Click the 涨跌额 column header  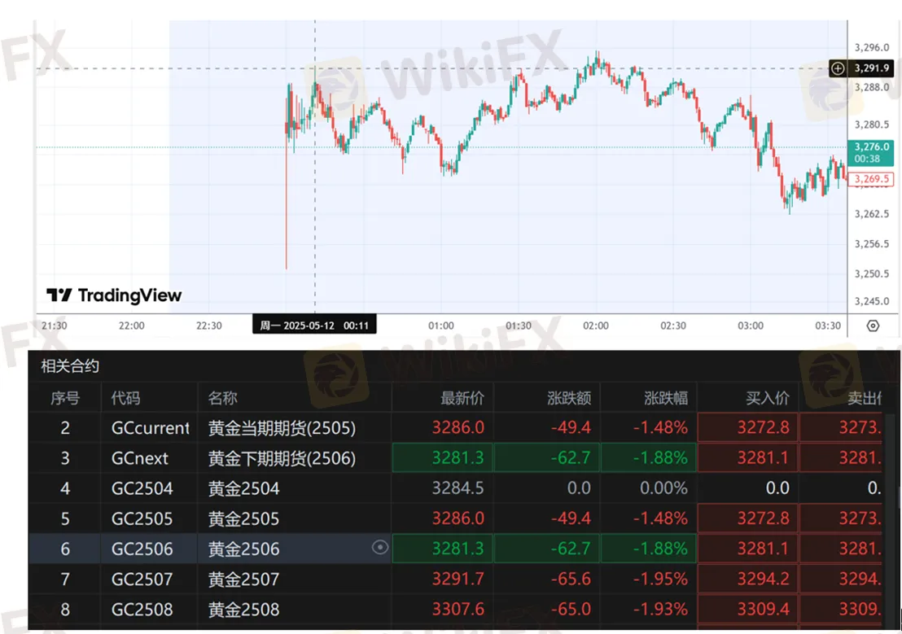[x=568, y=398]
